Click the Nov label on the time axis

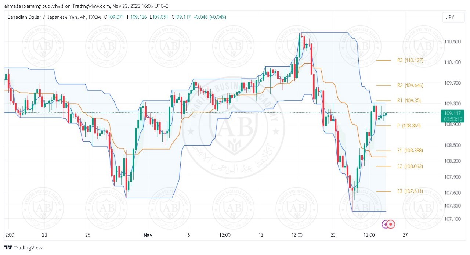coord(148,234)
